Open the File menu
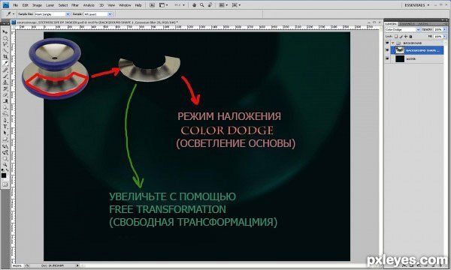The width and height of the screenshot is (451, 270). tap(16, 5)
